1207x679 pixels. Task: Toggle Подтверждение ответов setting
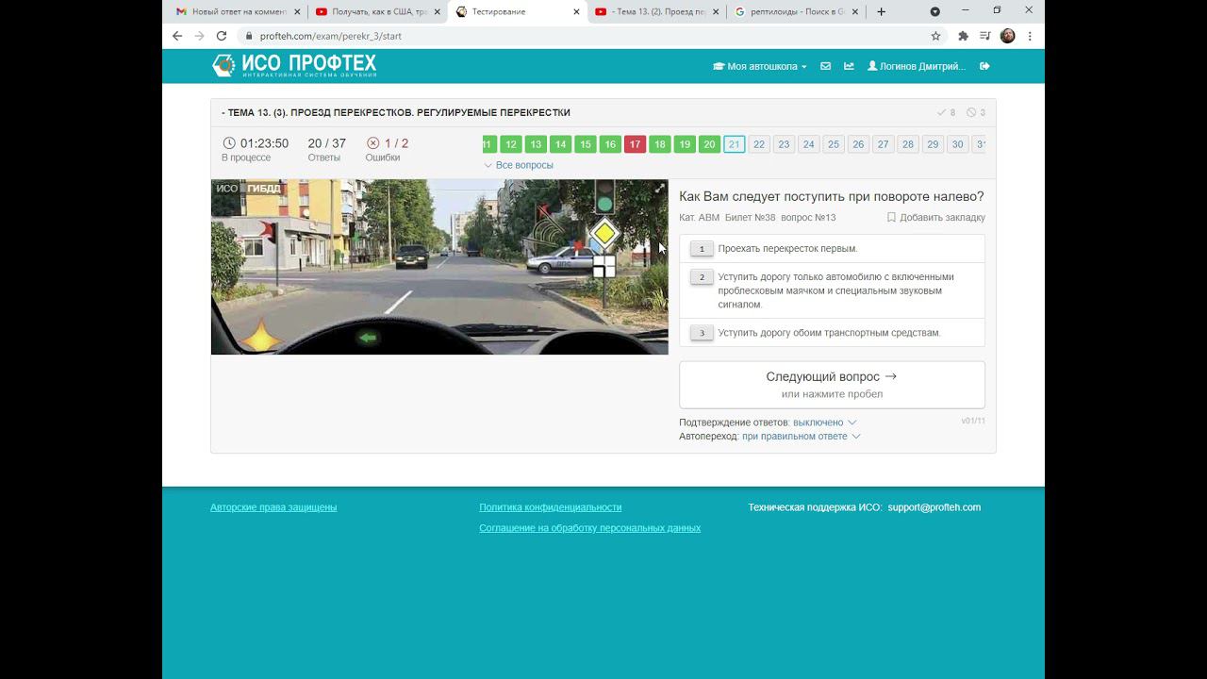824,422
